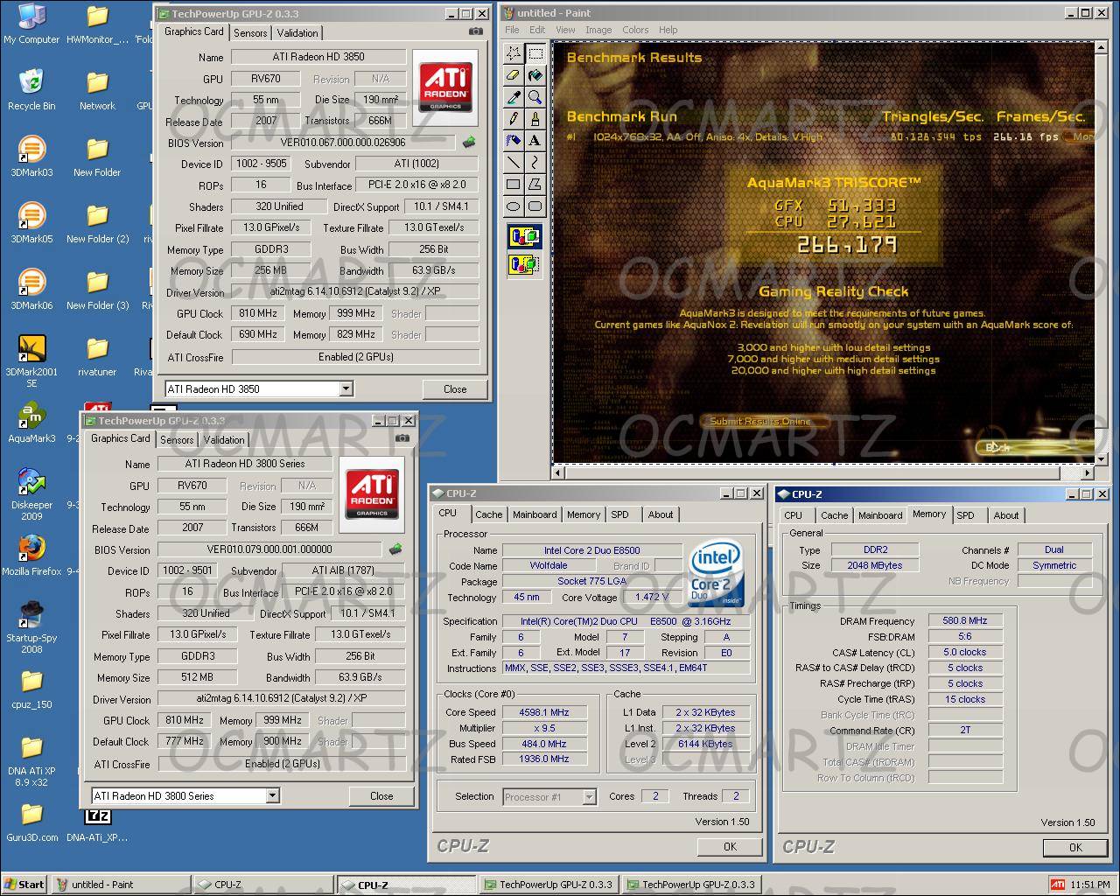1120x896 pixels.
Task: Open the SPD tab in right CPU-Z window
Action: pos(965,516)
